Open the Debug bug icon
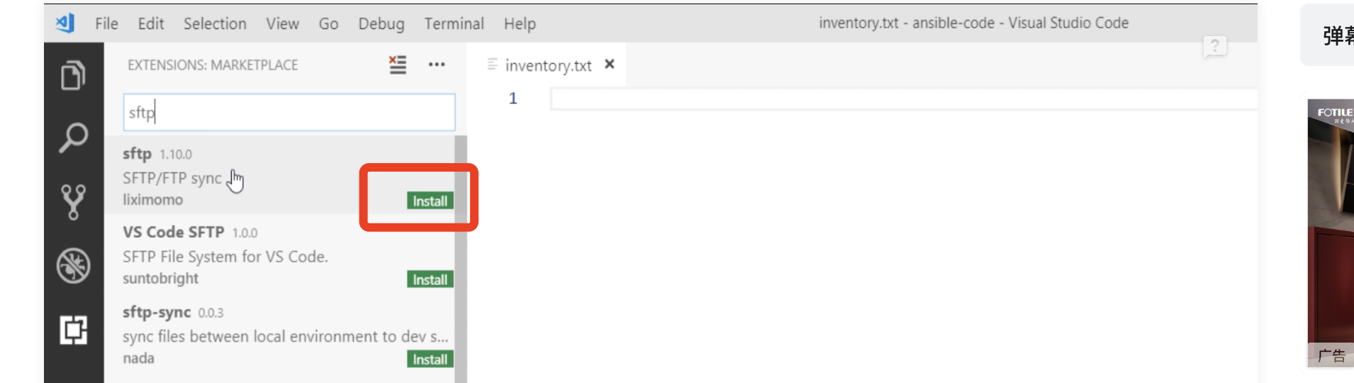1354x383 pixels. tap(73, 266)
